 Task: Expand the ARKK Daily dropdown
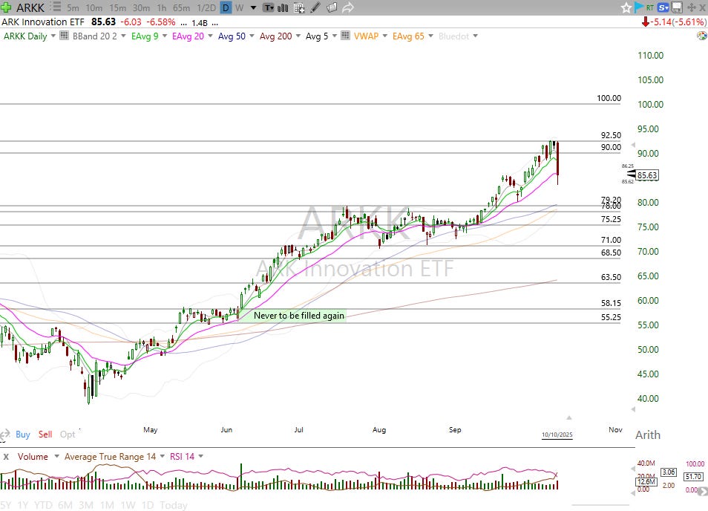pos(53,36)
